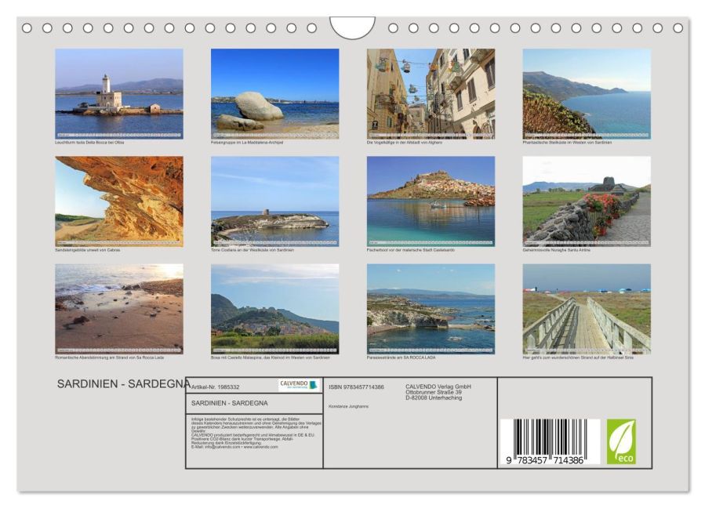Click the Ottobrunner Straße 39 address line

tap(434, 393)
